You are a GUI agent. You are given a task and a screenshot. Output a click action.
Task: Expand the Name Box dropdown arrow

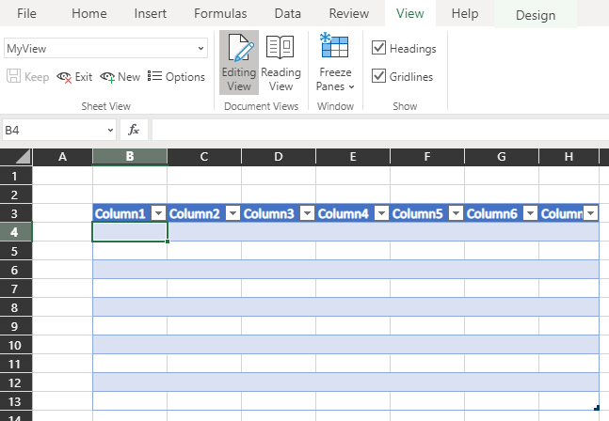click(x=111, y=131)
